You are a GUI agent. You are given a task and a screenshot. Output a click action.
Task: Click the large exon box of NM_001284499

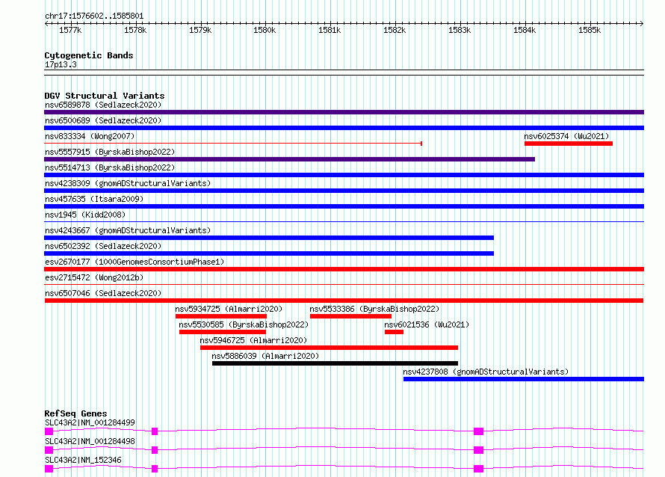478,431
